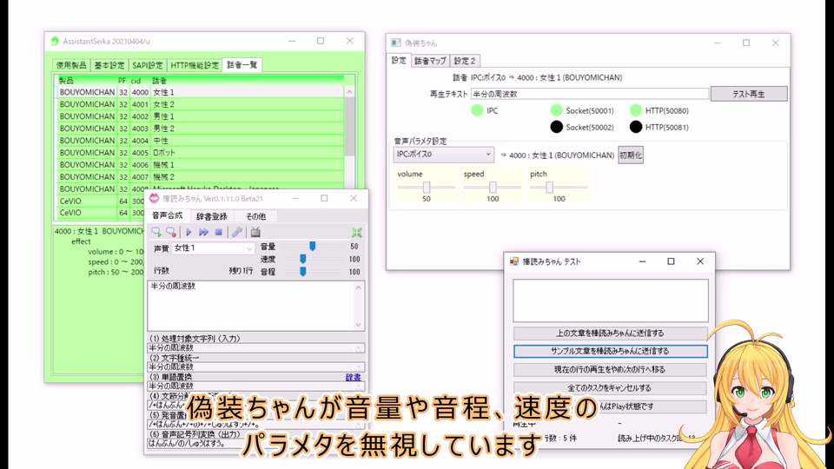Adjust the 速度 slider in Bouyomichan
834x469 pixels.
point(302,259)
